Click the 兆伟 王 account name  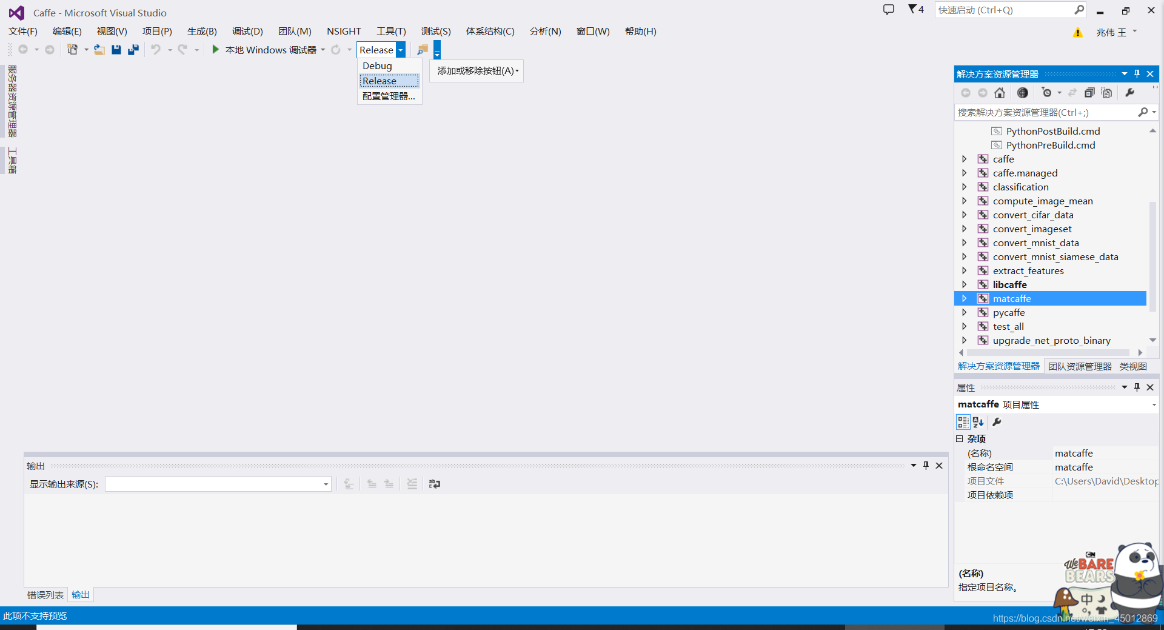point(1111,33)
